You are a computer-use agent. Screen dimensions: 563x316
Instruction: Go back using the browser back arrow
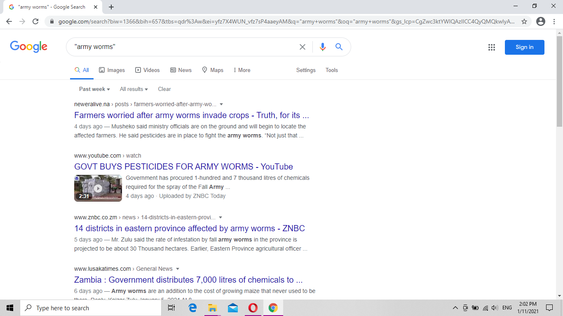pyautogui.click(x=9, y=21)
